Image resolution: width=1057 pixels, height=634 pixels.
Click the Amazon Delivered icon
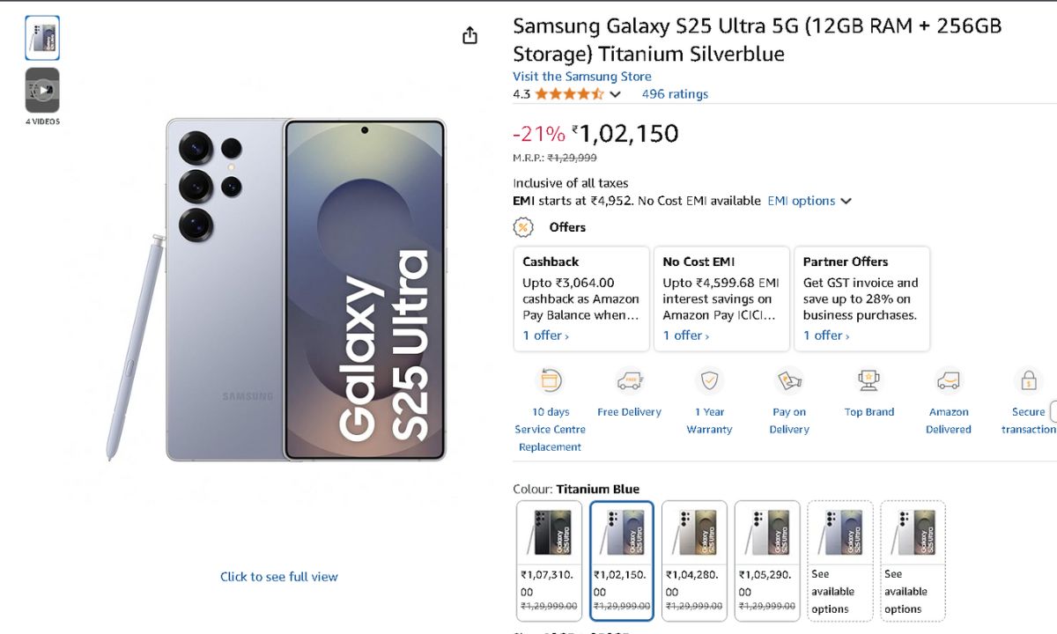point(949,380)
